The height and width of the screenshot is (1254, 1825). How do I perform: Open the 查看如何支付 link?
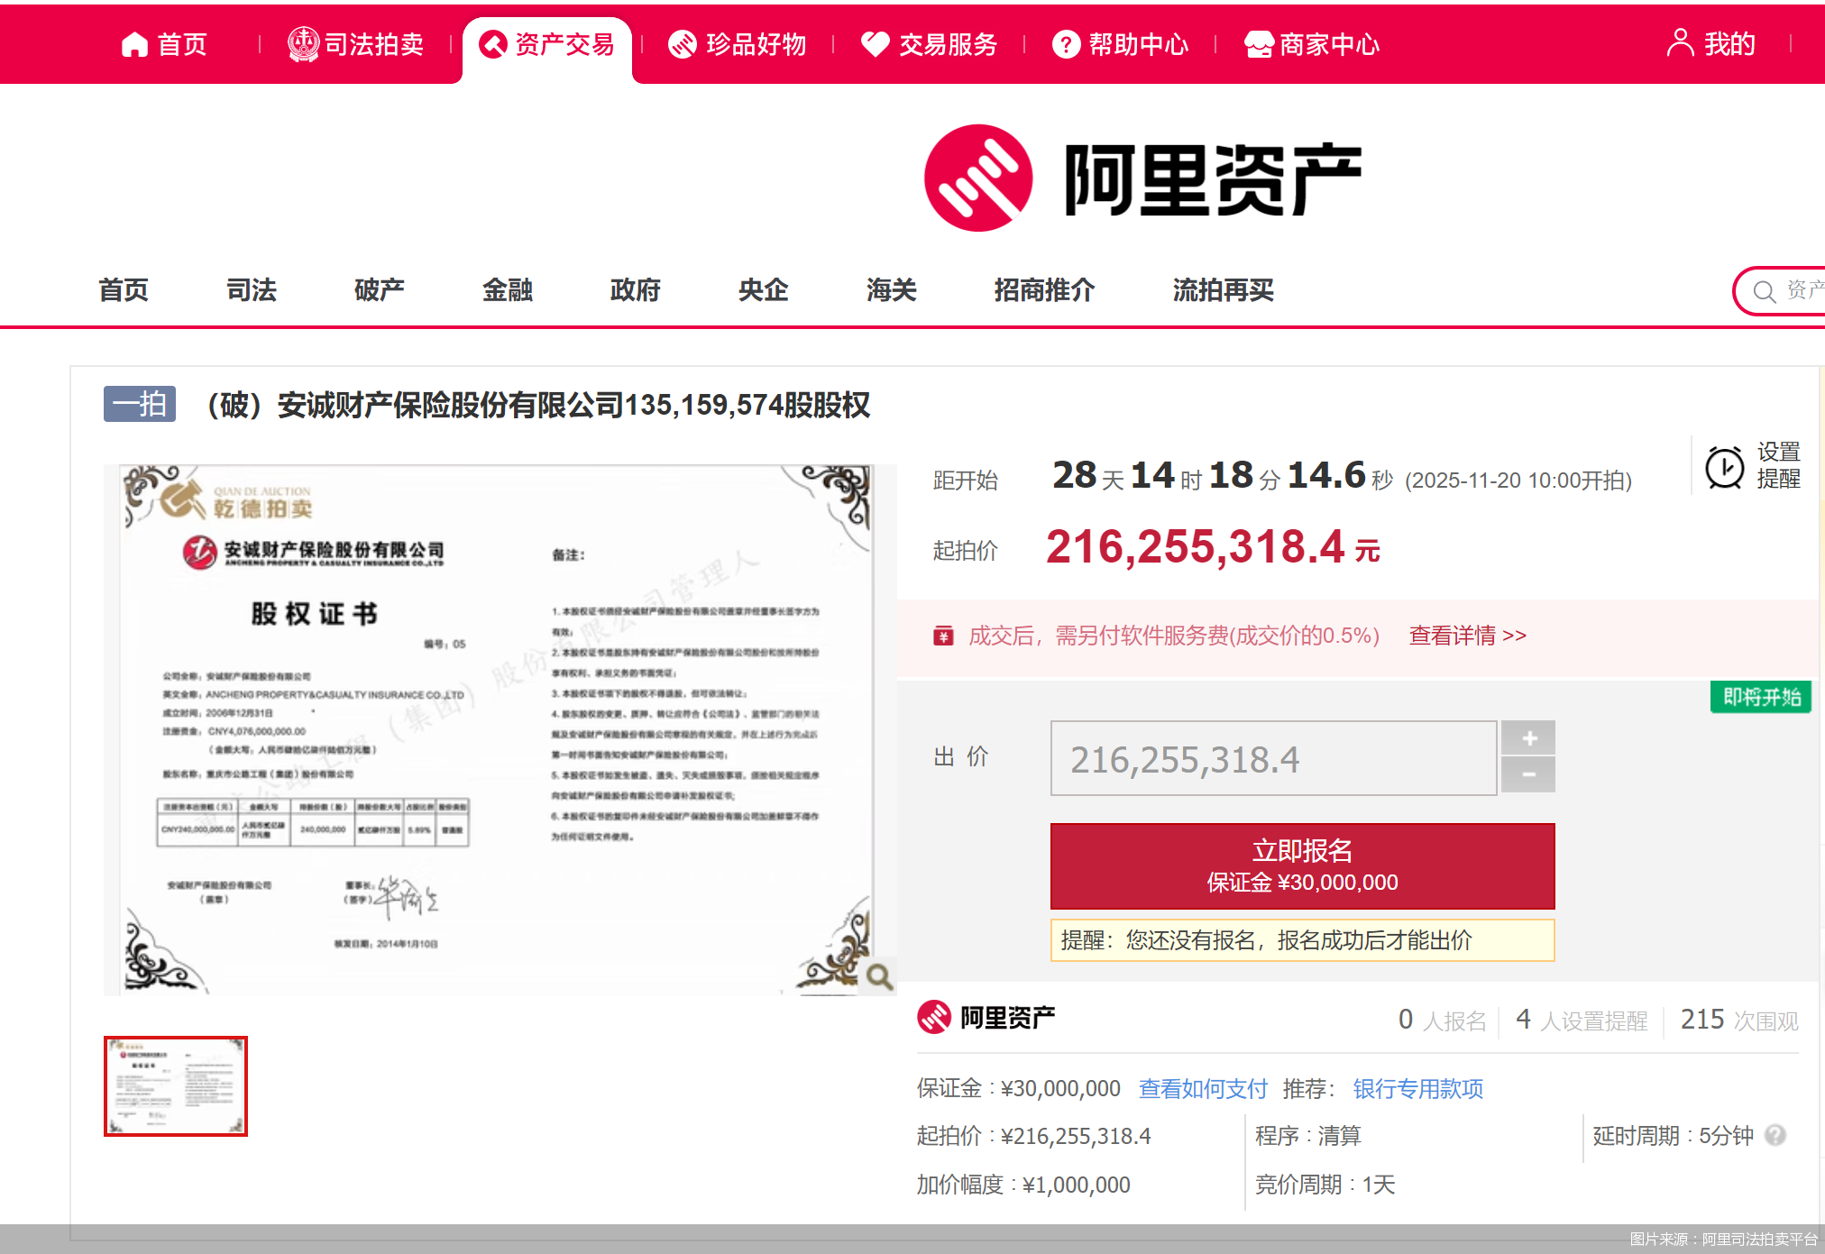pyautogui.click(x=1203, y=1089)
